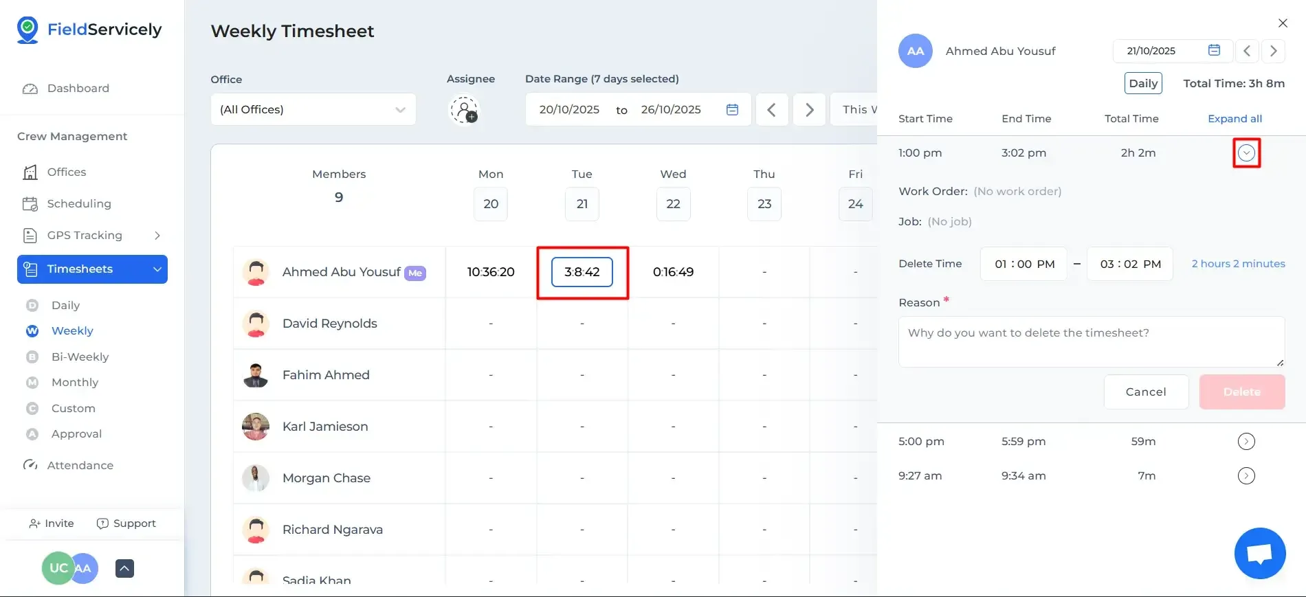1306x597 pixels.
Task: Click the upward arrow near user avatars
Action: tap(124, 568)
